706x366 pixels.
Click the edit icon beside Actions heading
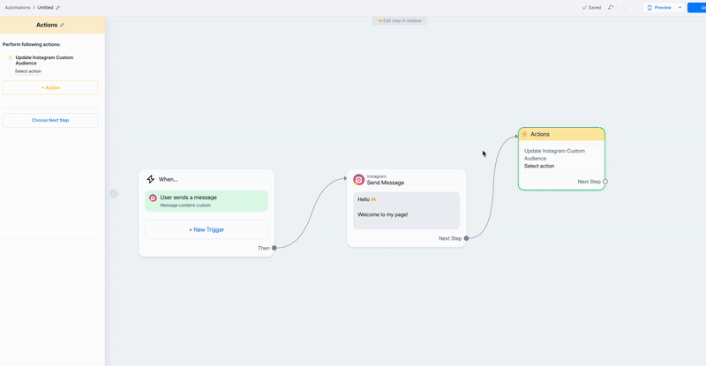[x=62, y=25]
